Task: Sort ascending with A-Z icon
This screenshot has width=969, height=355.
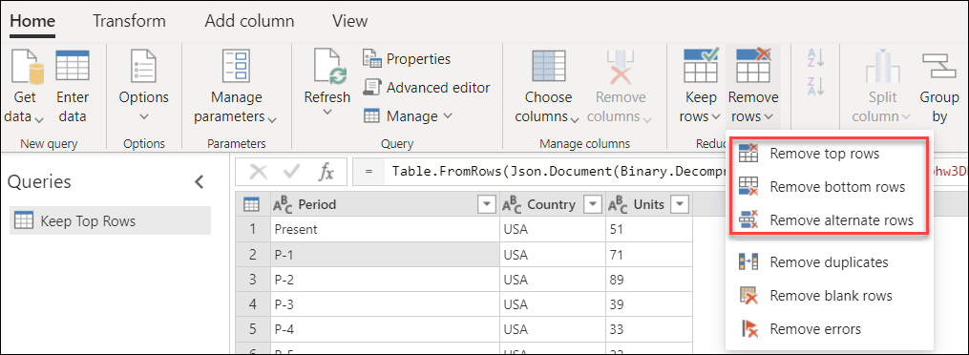Action: tap(815, 58)
